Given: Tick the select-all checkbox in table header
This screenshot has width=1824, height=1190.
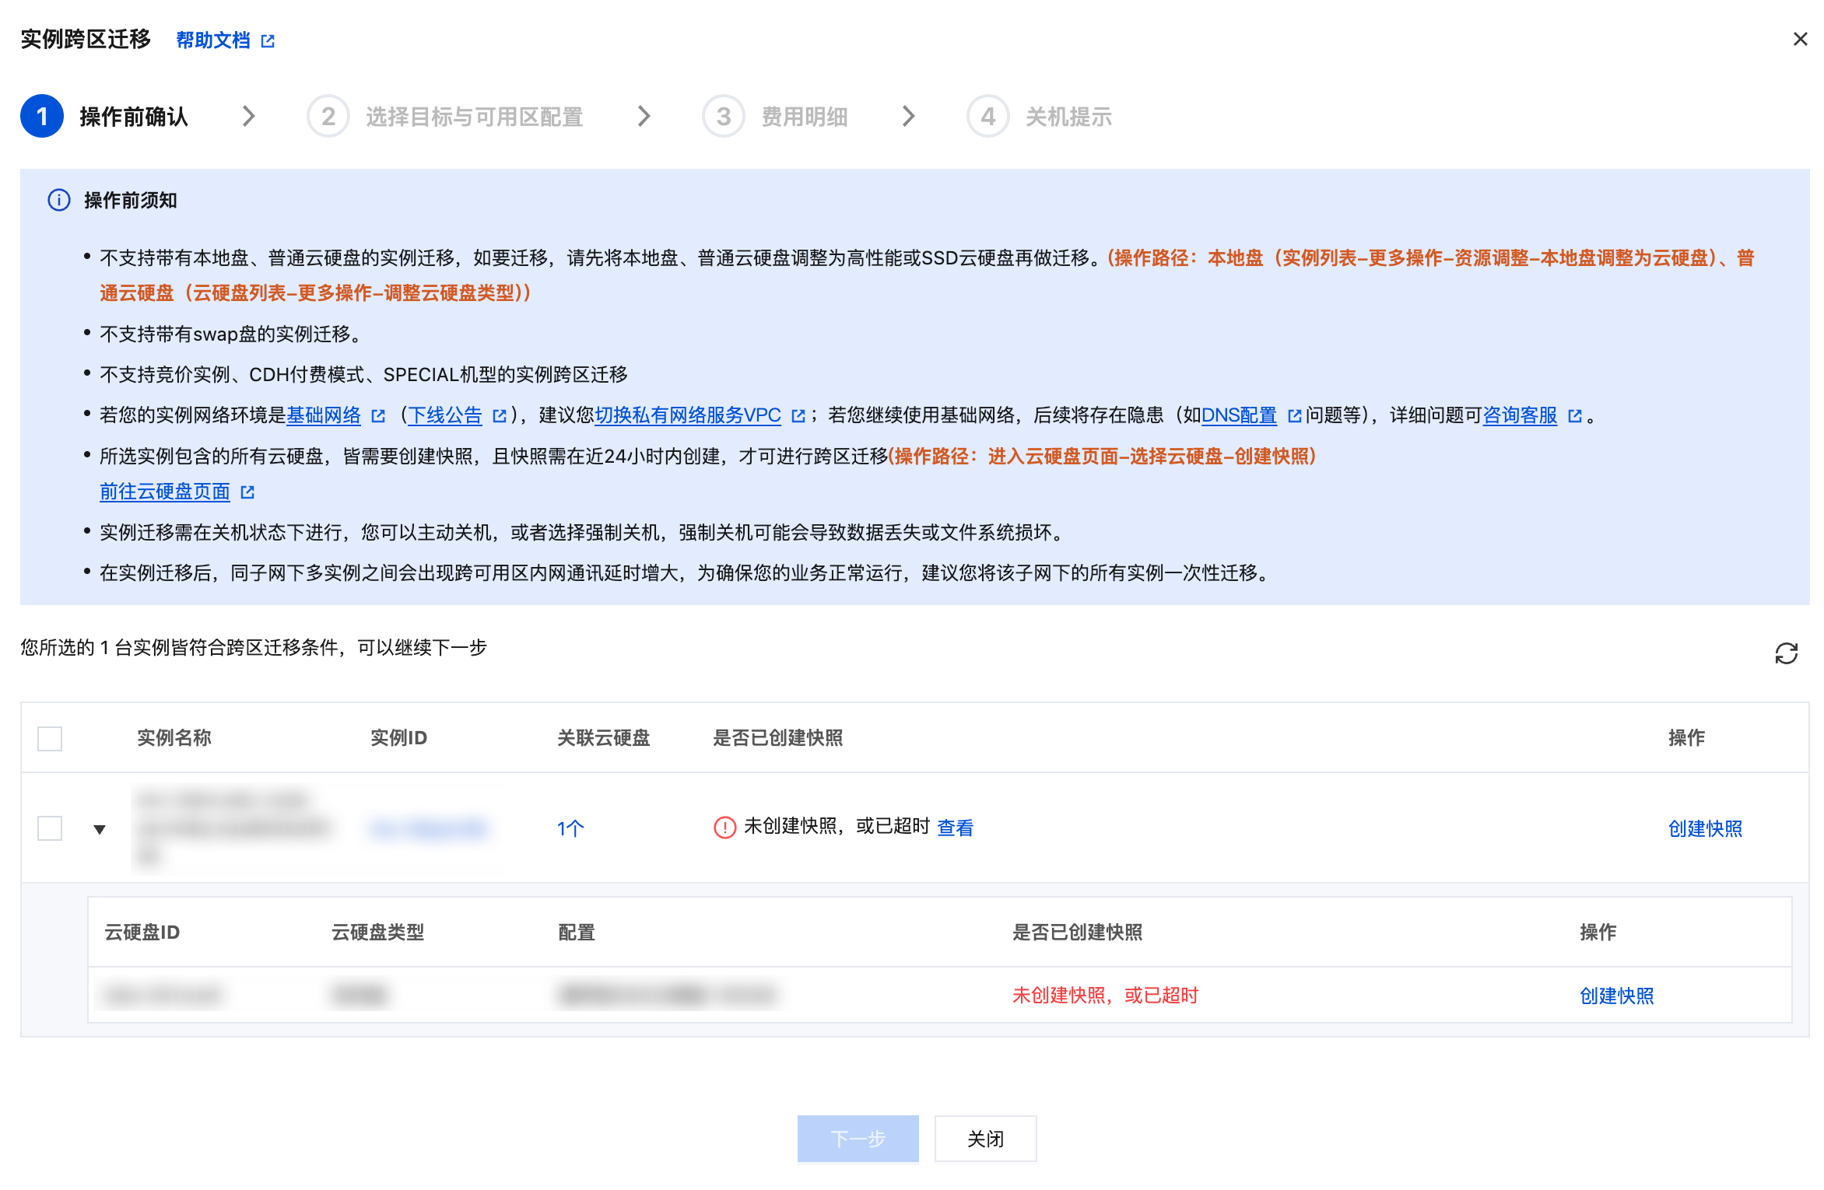Looking at the screenshot, I should 50,738.
